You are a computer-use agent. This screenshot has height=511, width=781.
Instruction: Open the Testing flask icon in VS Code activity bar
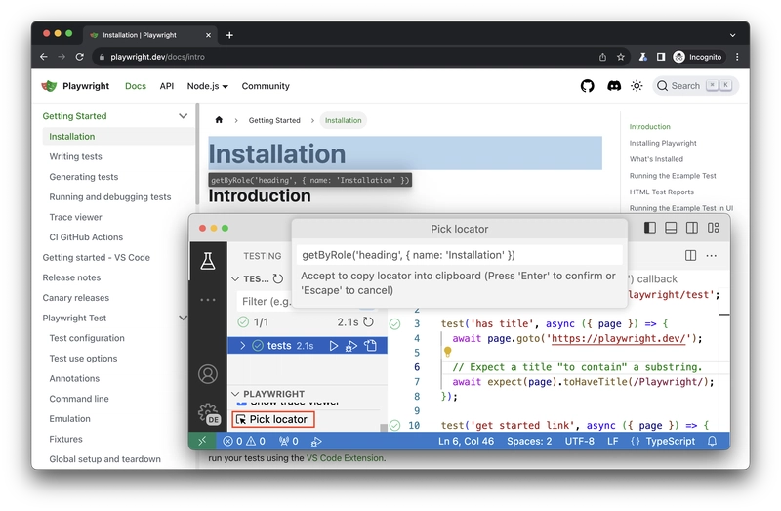[x=208, y=261]
